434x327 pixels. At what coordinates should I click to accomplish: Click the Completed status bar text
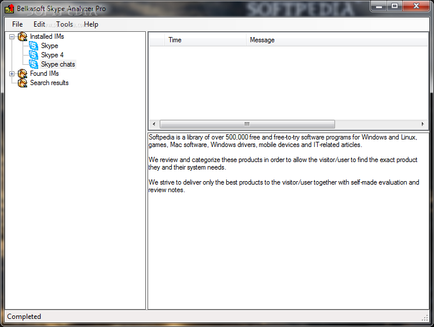tap(24, 317)
